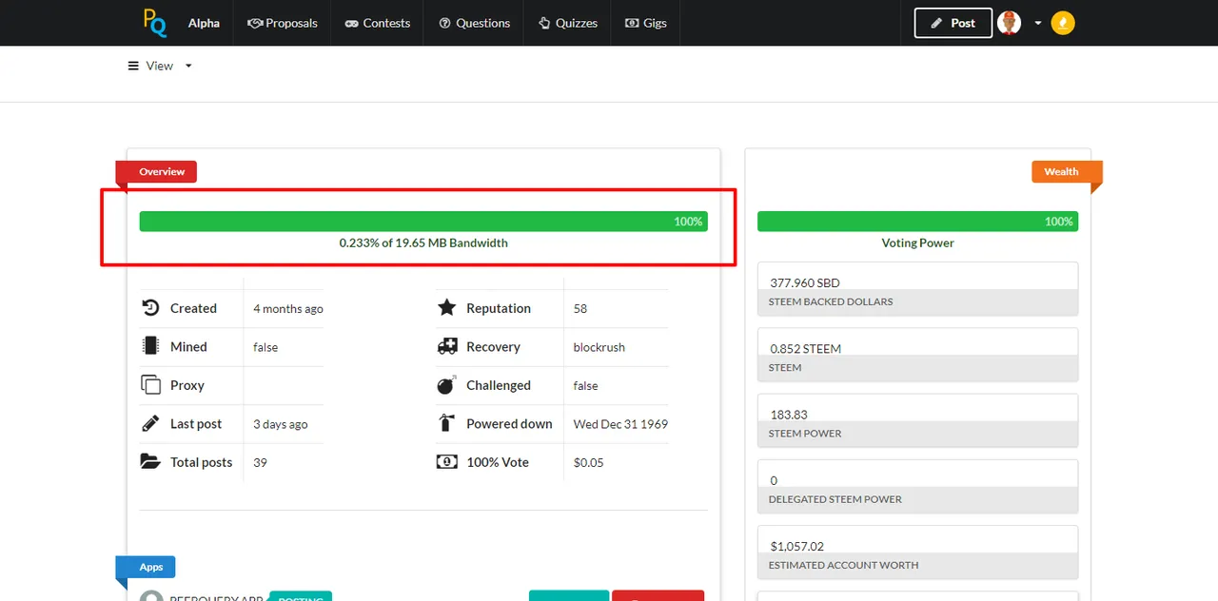Click the 183.83 Steem Power card
The image size is (1218, 601).
click(917, 420)
